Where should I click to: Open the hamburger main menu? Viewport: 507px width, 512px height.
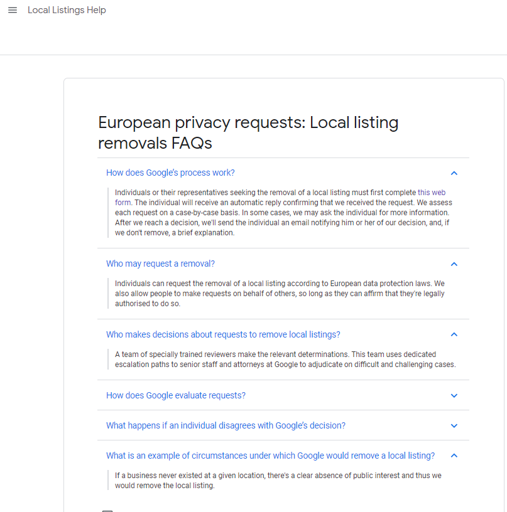(13, 10)
